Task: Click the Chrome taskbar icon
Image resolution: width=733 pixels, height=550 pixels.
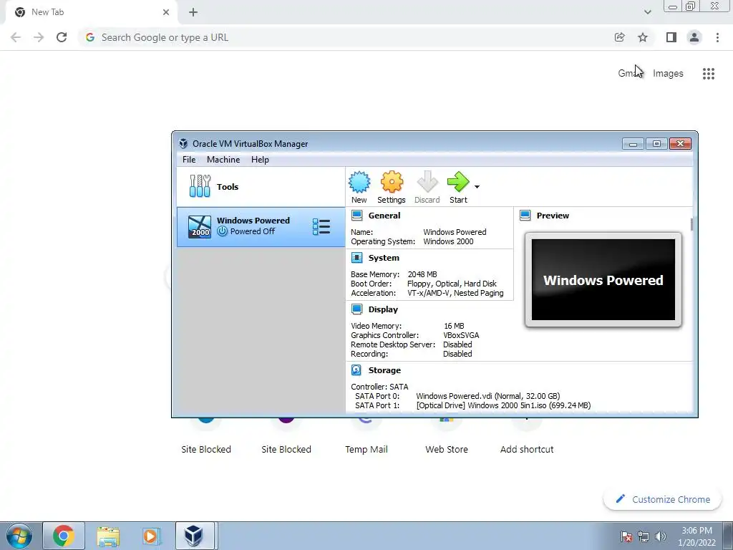Action: click(x=64, y=536)
